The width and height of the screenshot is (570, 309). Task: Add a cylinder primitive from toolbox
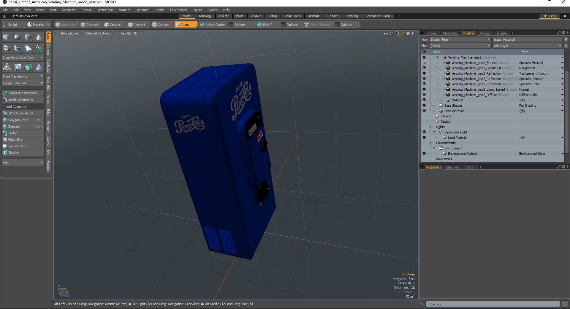click(28, 37)
